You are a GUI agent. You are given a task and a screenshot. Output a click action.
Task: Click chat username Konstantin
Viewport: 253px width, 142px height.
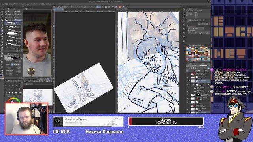[x=234, y=70]
